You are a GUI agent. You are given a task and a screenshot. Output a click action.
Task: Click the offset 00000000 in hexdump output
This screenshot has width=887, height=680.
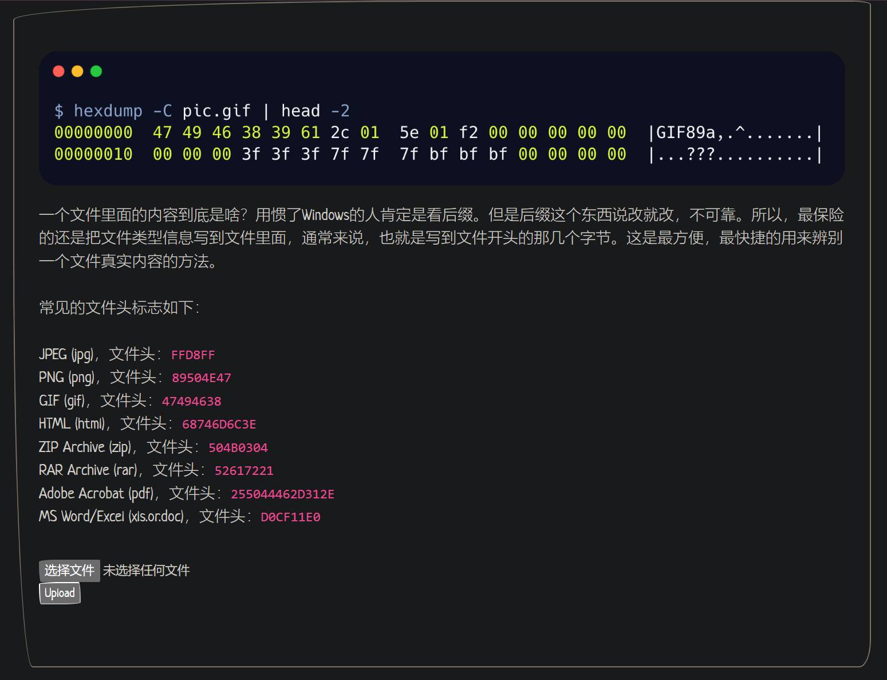[93, 132]
